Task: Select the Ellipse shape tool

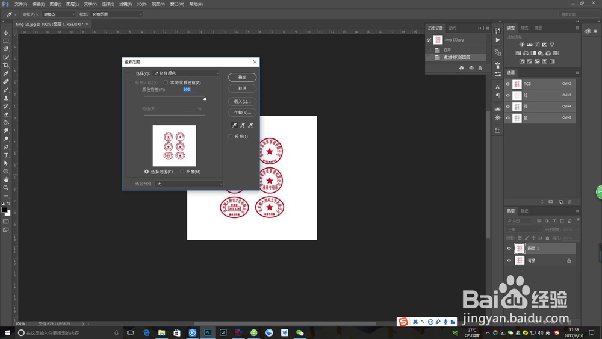Action: click(x=6, y=171)
